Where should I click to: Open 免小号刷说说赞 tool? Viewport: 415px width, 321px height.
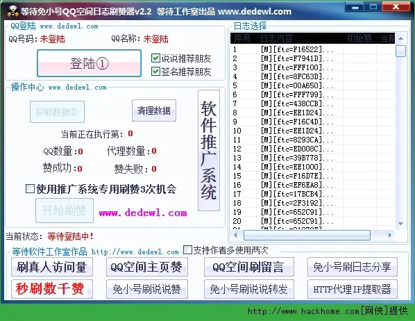[147, 288]
